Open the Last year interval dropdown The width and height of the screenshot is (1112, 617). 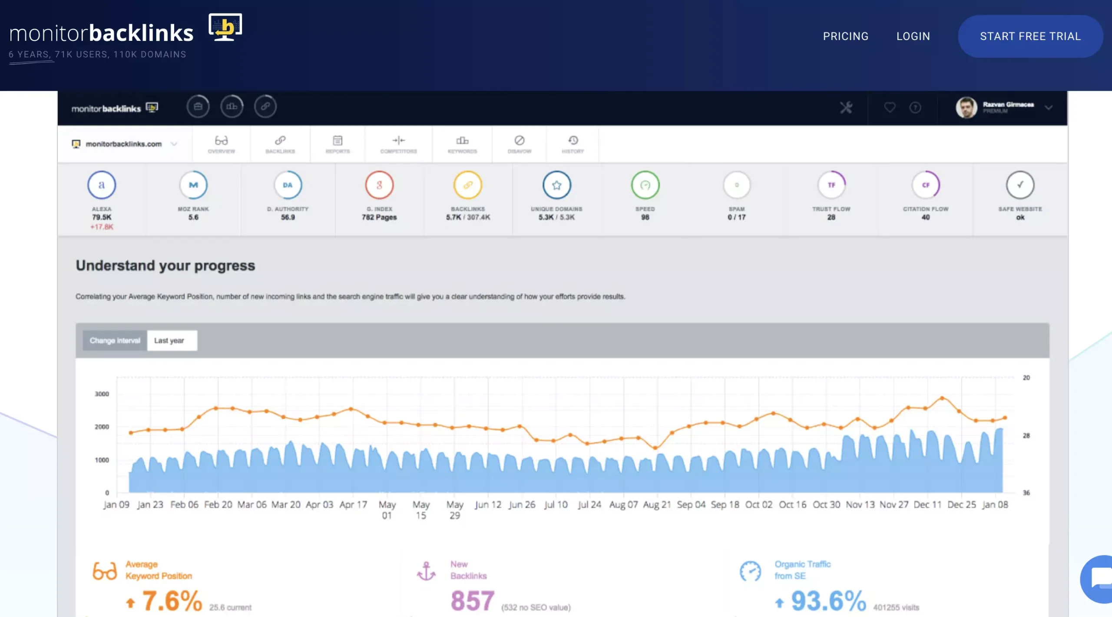pos(172,341)
